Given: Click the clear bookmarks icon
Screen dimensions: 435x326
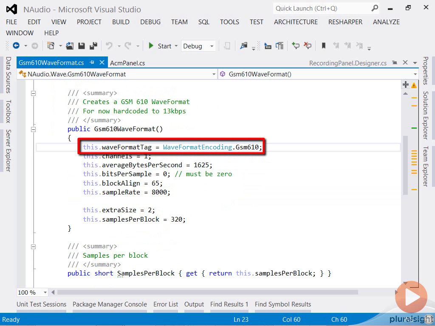Looking at the screenshot, I should pos(359,46).
